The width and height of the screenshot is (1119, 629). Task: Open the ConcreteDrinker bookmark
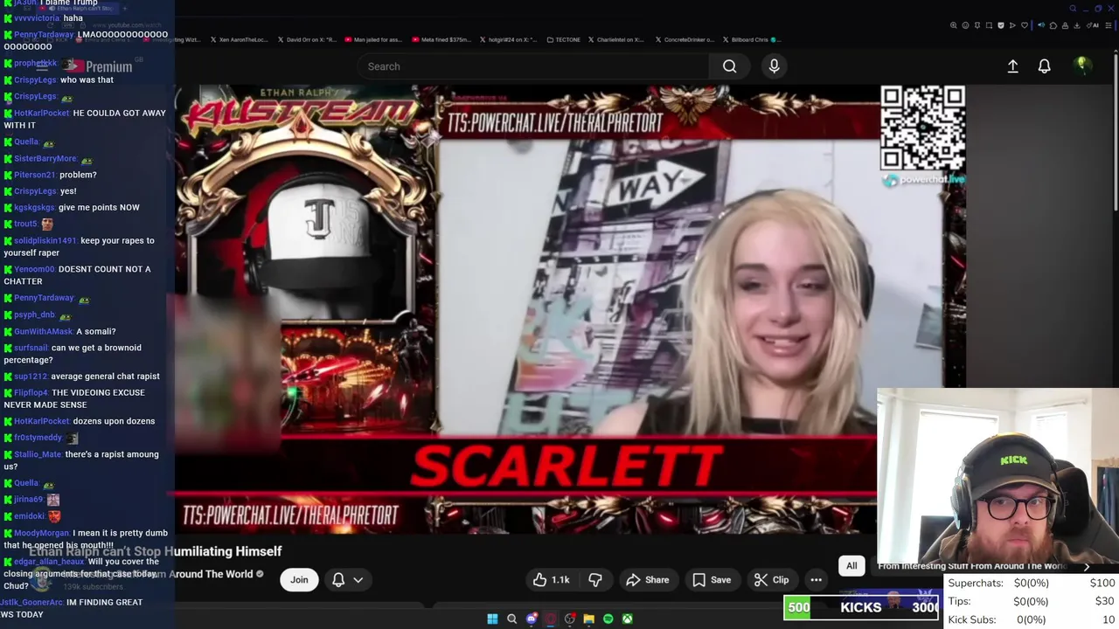click(685, 39)
